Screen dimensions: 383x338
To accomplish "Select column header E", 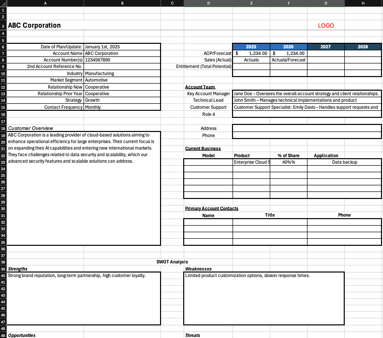I will click(x=251, y=3).
